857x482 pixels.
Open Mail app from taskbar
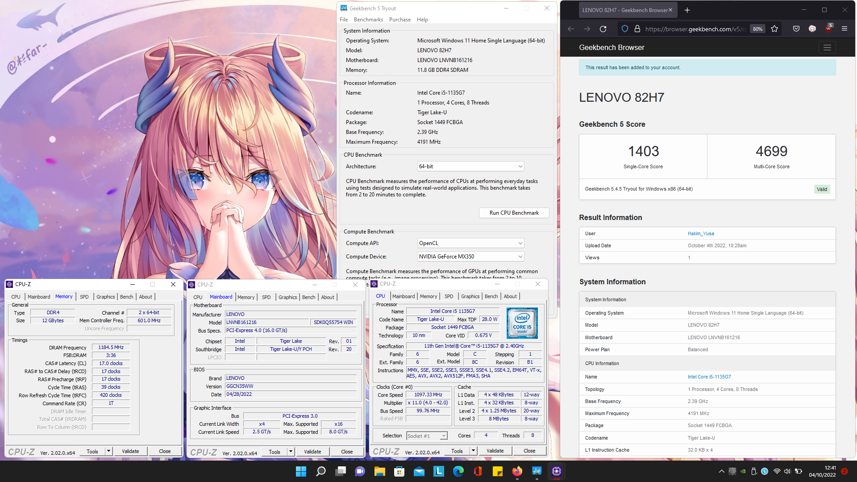419,471
